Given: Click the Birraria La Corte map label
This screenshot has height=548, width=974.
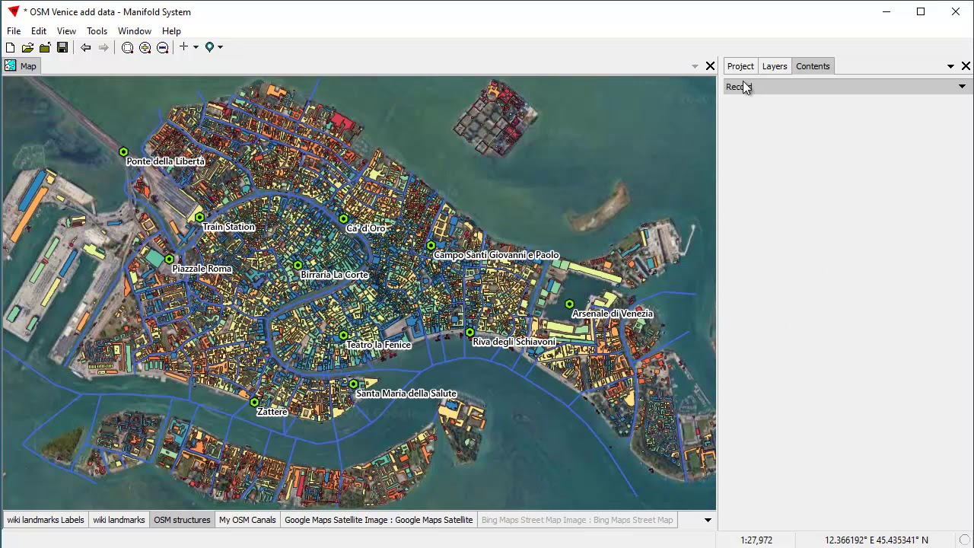Looking at the screenshot, I should [334, 275].
